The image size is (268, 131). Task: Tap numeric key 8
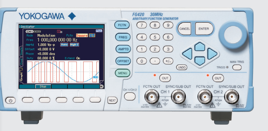(155, 25)
